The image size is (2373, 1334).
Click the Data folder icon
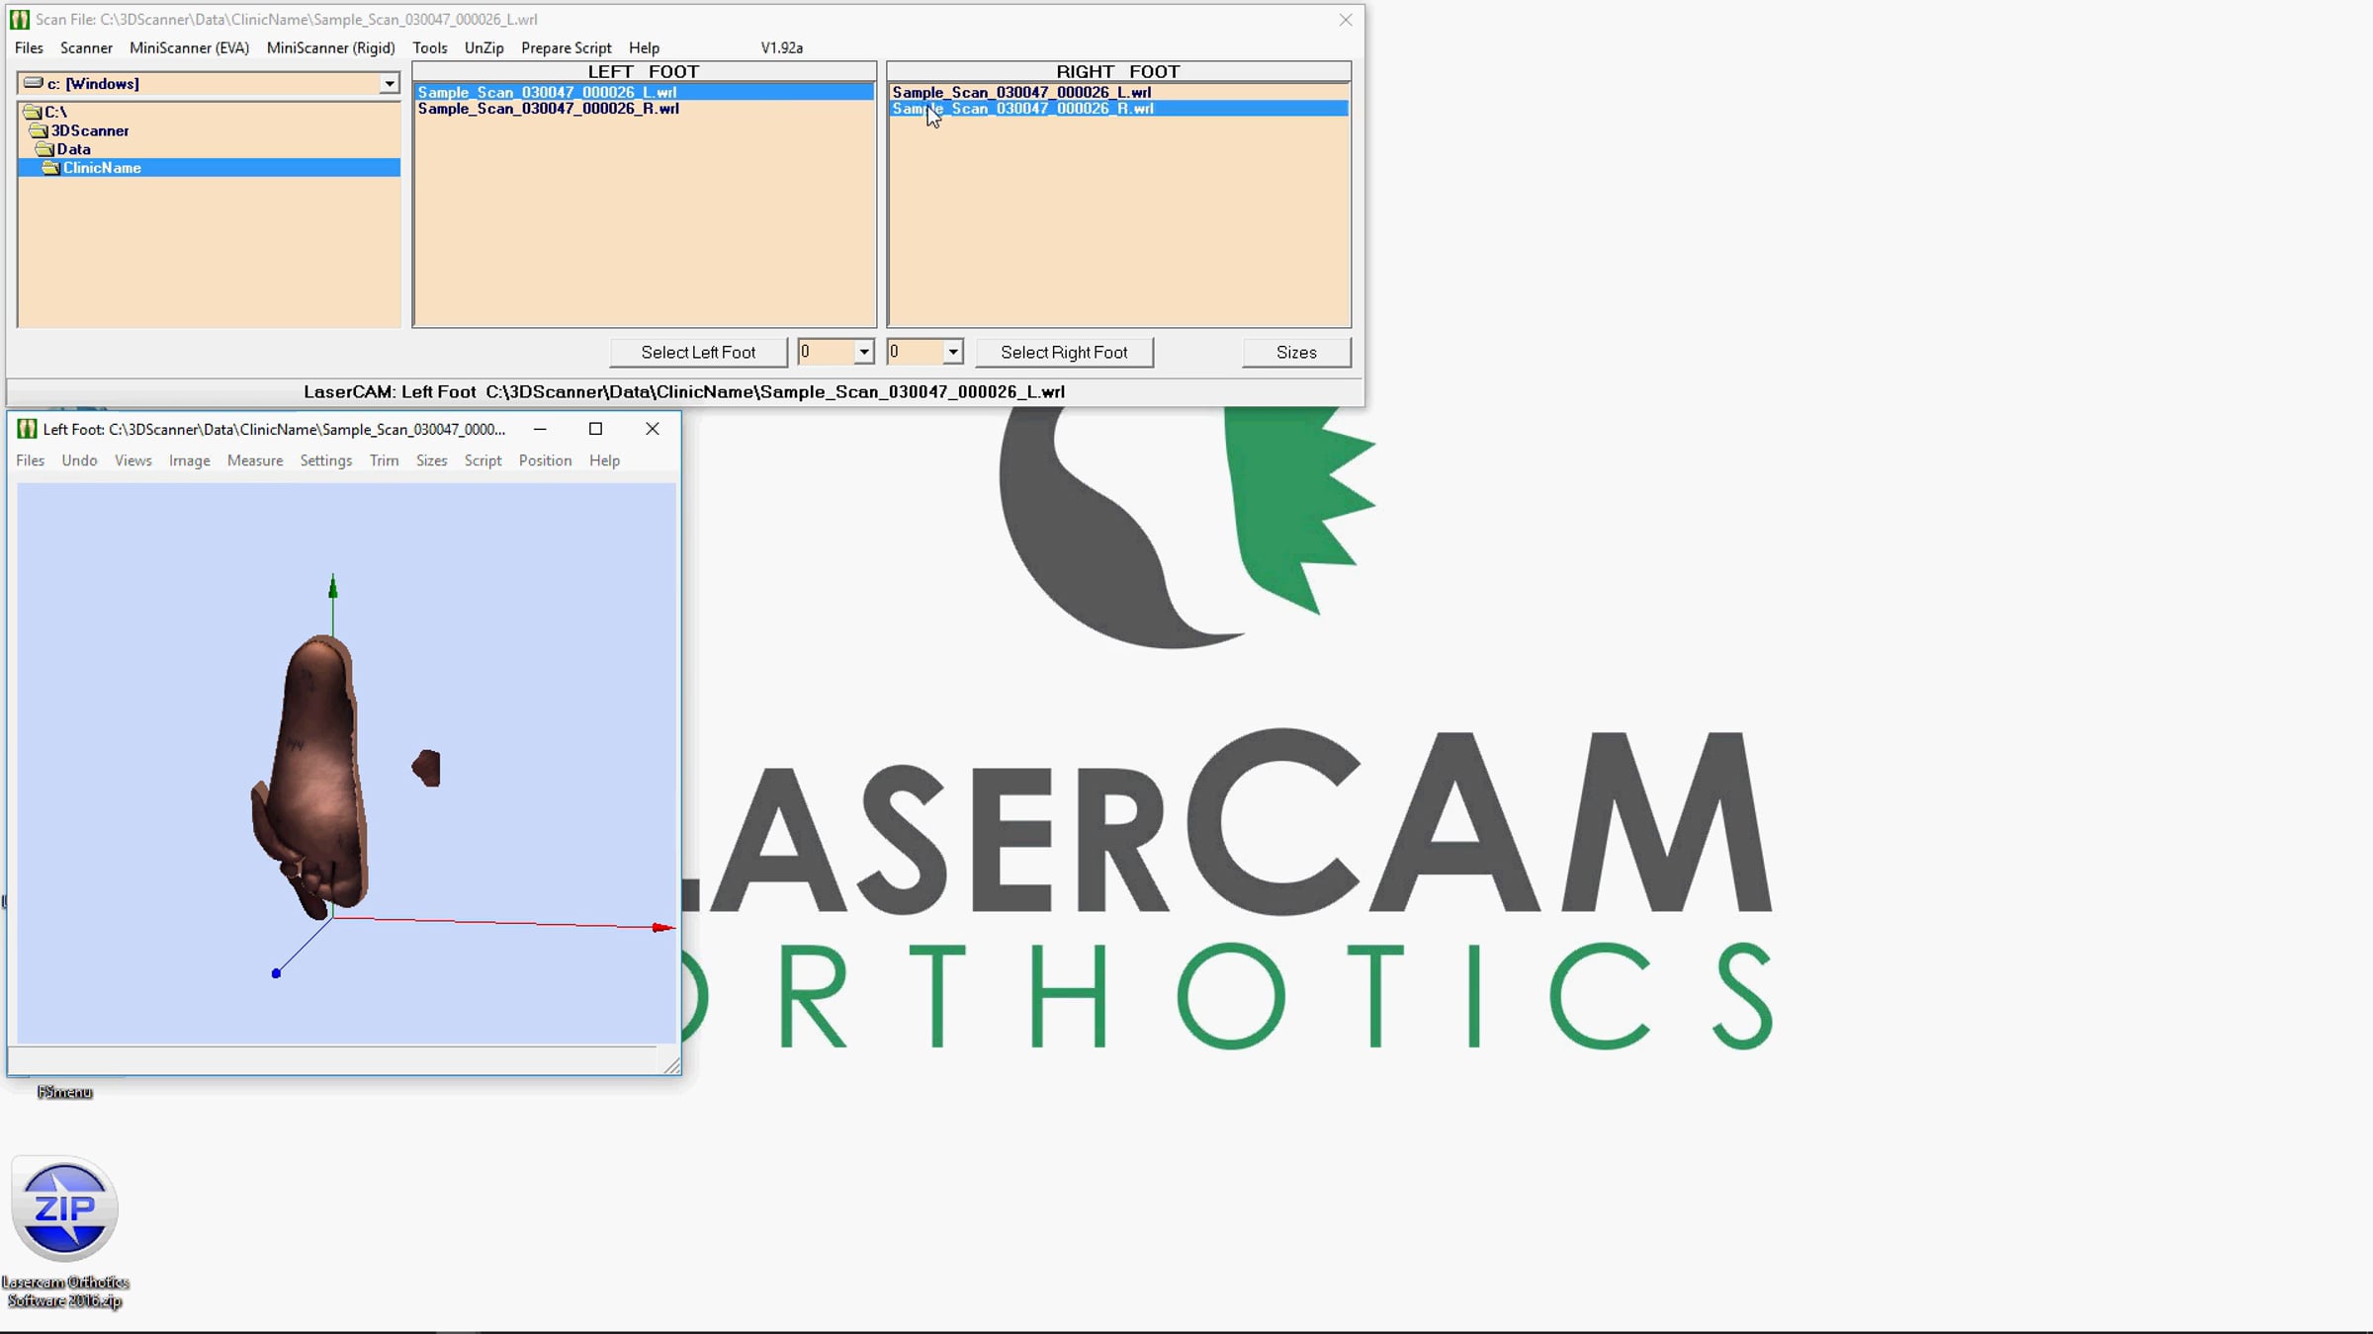point(45,149)
